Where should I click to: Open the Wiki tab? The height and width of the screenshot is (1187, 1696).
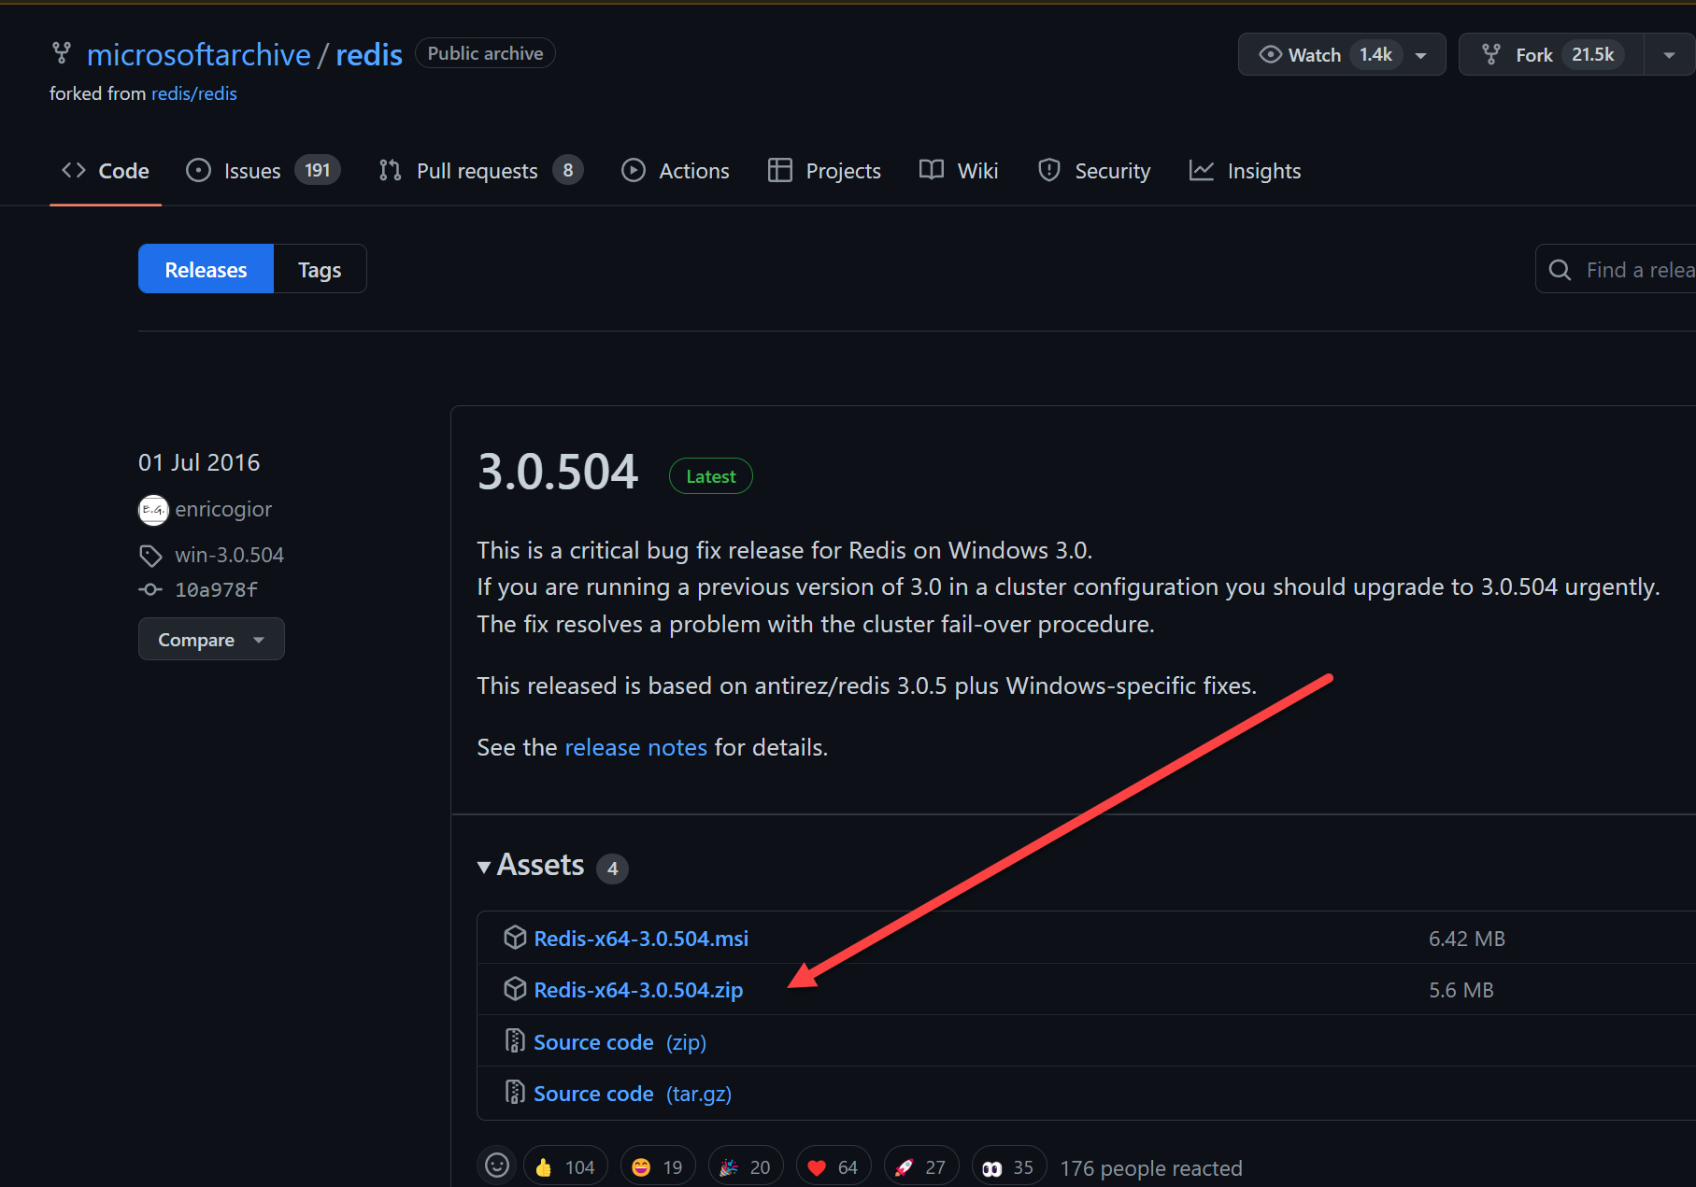(x=959, y=171)
